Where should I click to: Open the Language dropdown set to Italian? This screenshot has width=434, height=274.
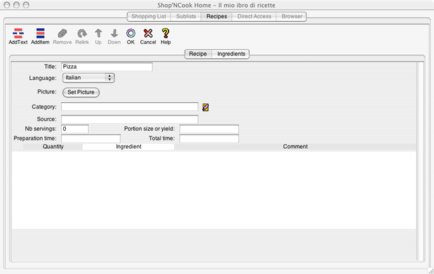[89, 78]
